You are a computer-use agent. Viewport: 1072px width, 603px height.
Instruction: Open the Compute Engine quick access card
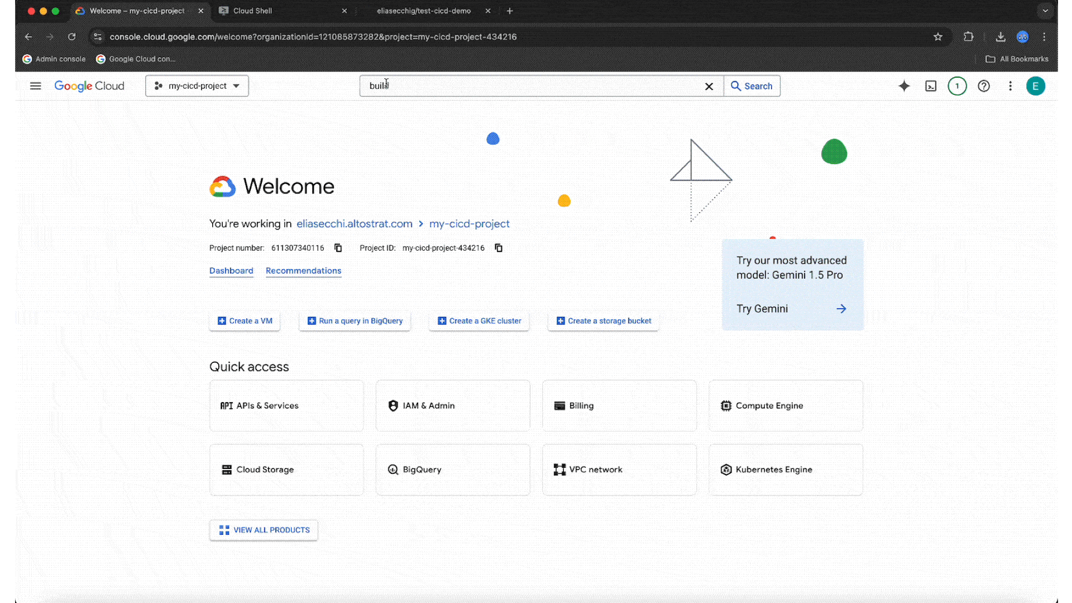[x=786, y=406]
